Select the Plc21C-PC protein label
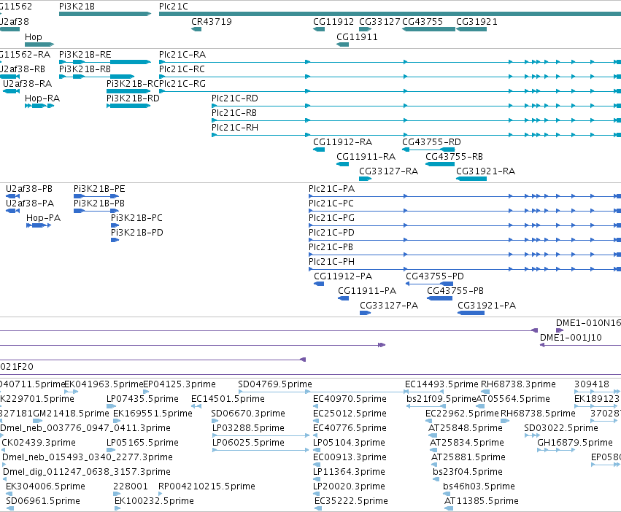Image resolution: width=621 pixels, height=512 pixels. point(331,203)
